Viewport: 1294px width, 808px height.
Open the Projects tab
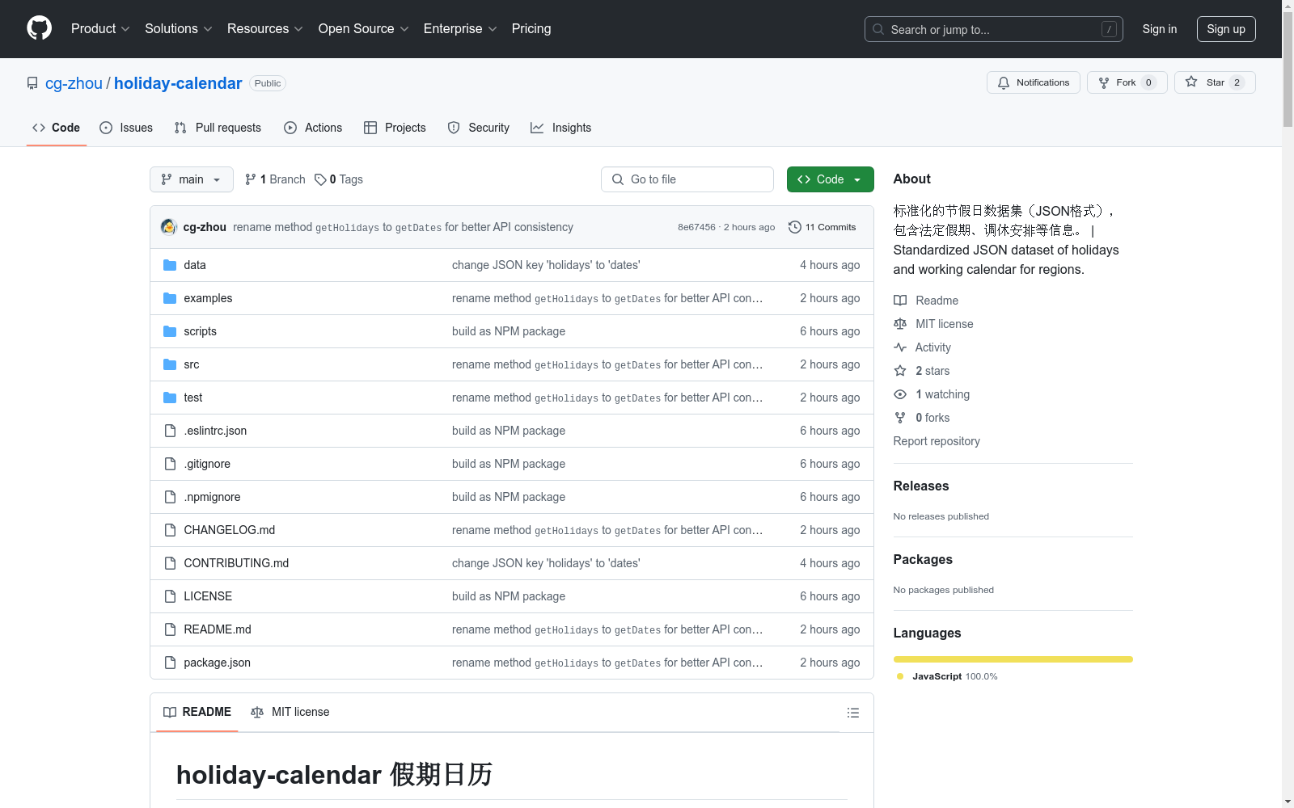click(x=395, y=128)
